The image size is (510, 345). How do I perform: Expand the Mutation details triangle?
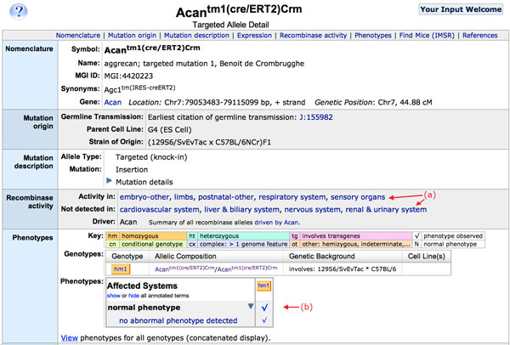click(x=108, y=182)
